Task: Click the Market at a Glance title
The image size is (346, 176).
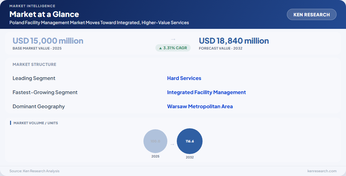Action: tap(44, 14)
